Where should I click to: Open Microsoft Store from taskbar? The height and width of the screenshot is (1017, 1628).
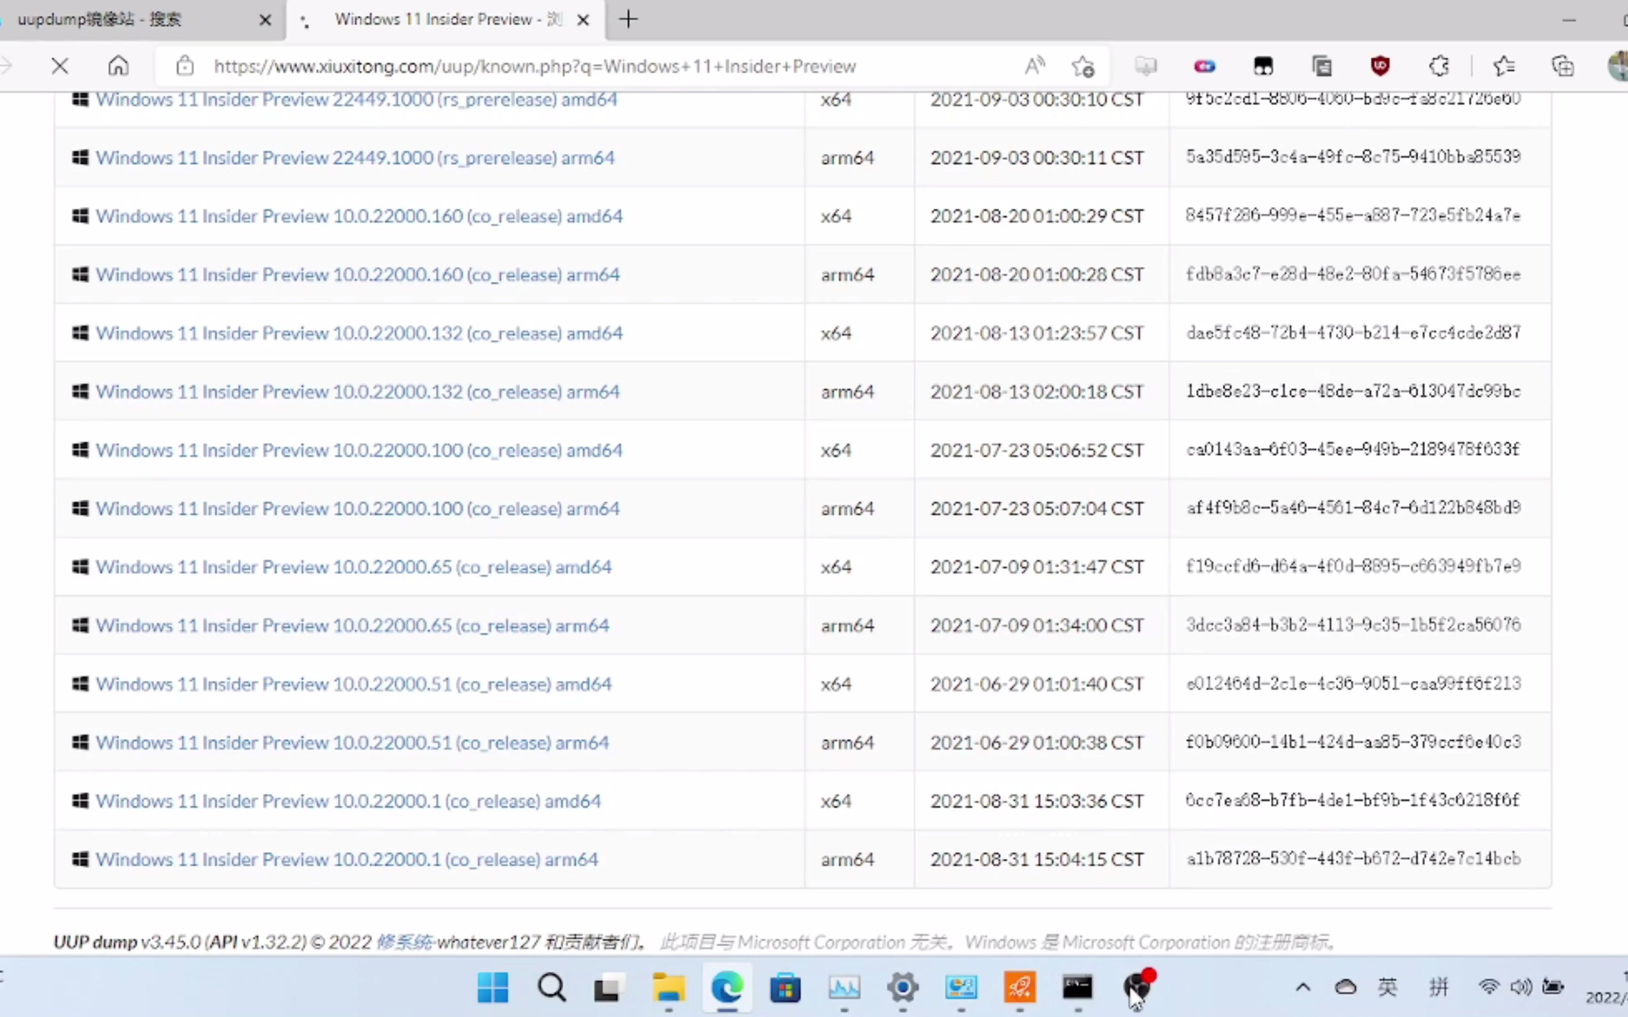[x=785, y=987]
